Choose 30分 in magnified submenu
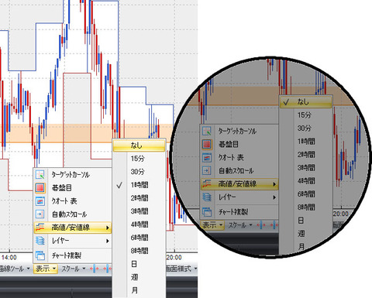The image size is (372, 298). pyautogui.click(x=305, y=128)
